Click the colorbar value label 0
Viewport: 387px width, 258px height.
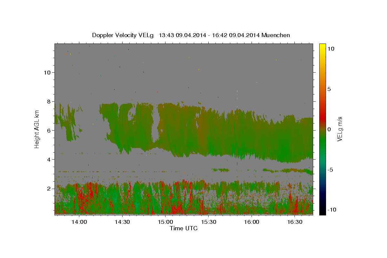tap(329, 129)
